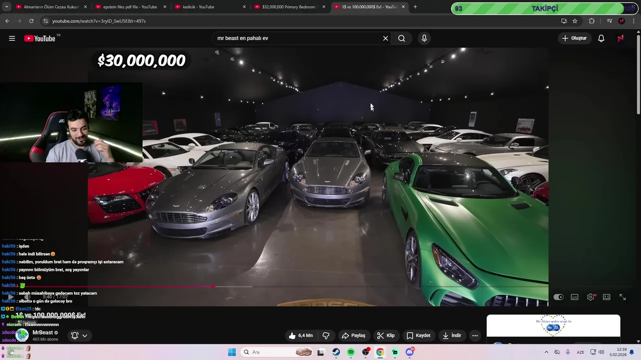
Task: Open Chrome three-dot menu
Action: (x=634, y=21)
